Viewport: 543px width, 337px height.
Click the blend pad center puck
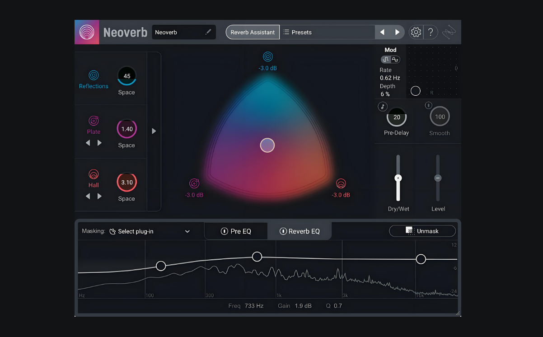coord(267,145)
